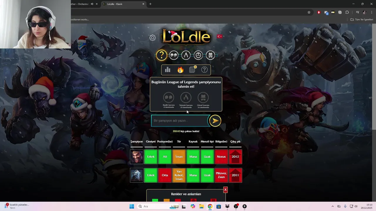Viewport: 376px width, 211px height.
Task: Click the Çıkış yılı column header
Action: click(x=235, y=142)
